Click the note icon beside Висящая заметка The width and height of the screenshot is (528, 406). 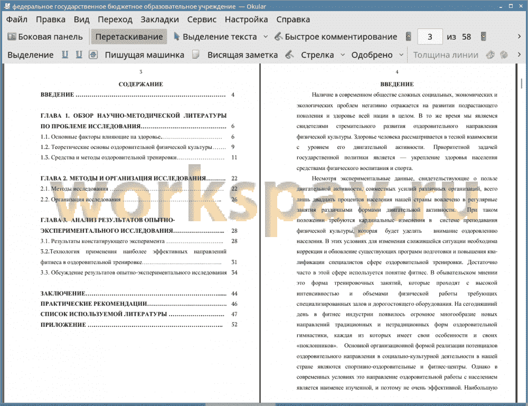[196, 54]
